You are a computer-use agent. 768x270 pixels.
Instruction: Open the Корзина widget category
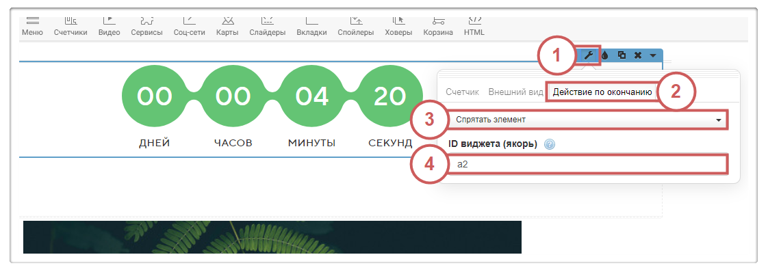pyautogui.click(x=438, y=27)
